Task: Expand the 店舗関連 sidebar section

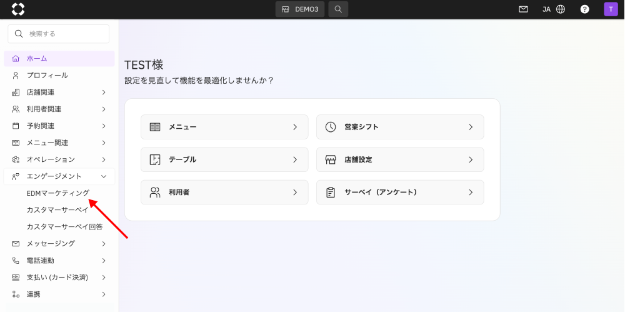Action: [59, 93]
